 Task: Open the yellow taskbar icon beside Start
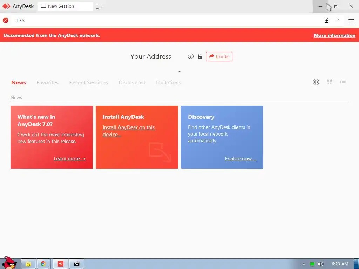(28, 264)
